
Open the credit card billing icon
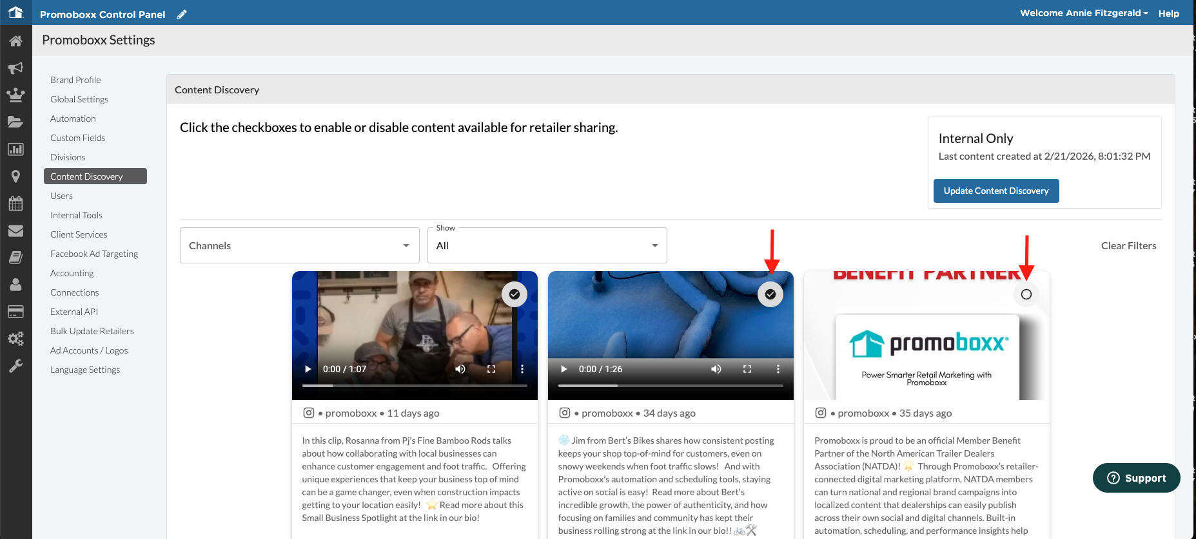15,312
